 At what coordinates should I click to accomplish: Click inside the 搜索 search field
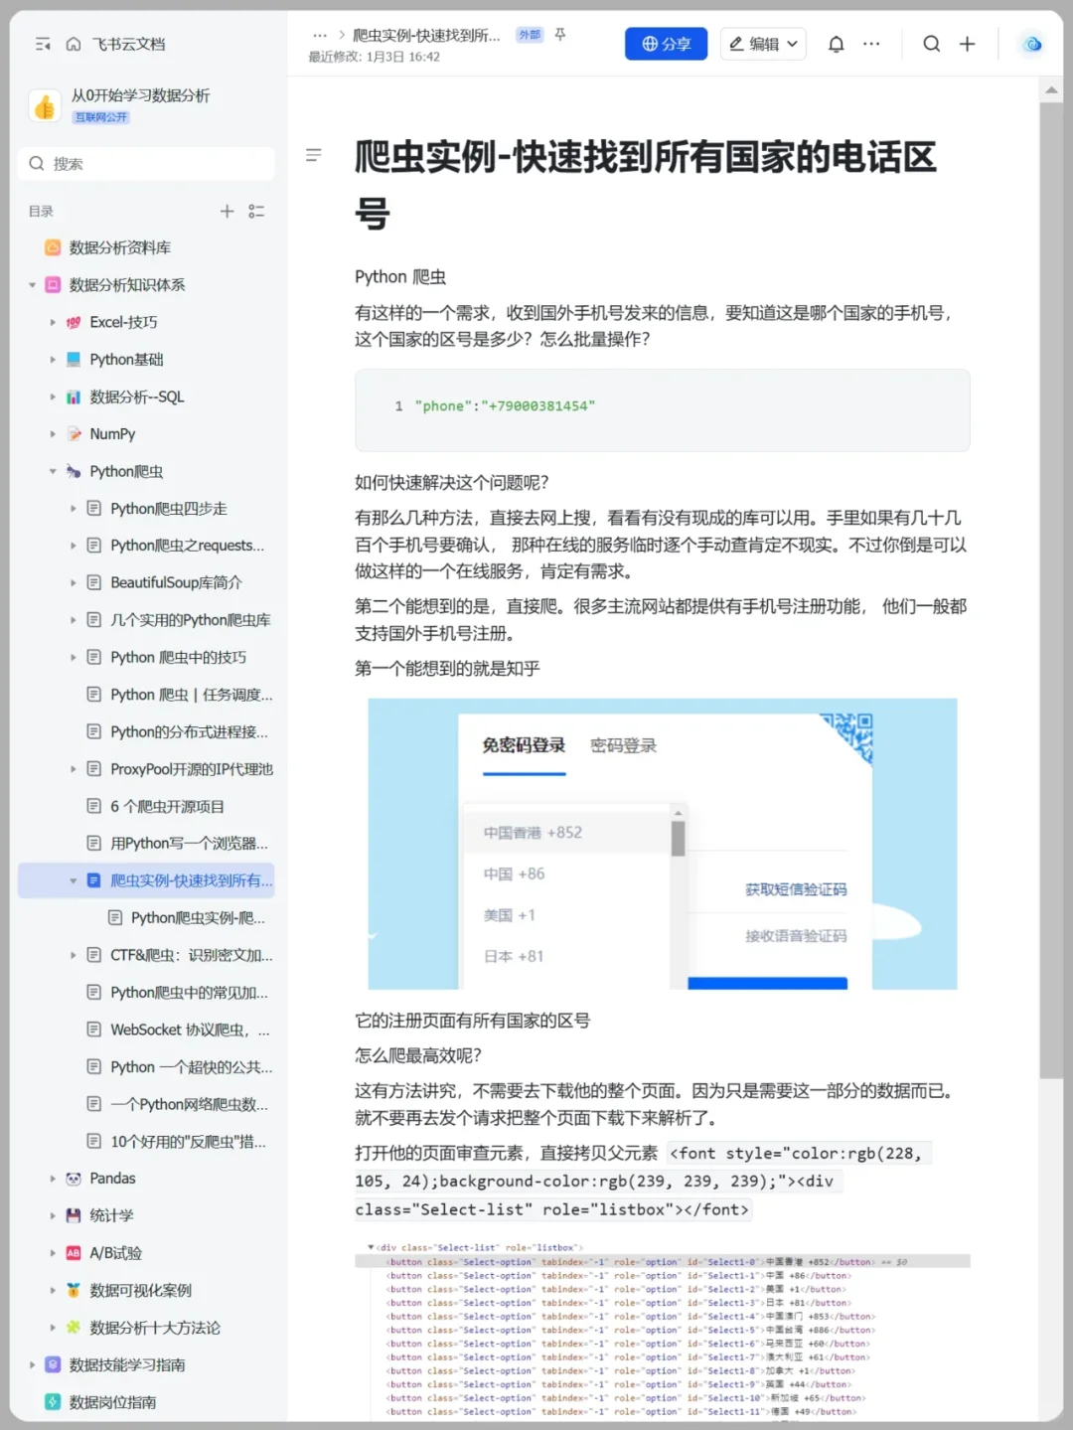click(145, 163)
